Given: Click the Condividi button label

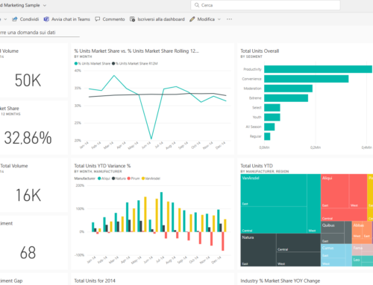Looking at the screenshot, I should pos(29,19).
